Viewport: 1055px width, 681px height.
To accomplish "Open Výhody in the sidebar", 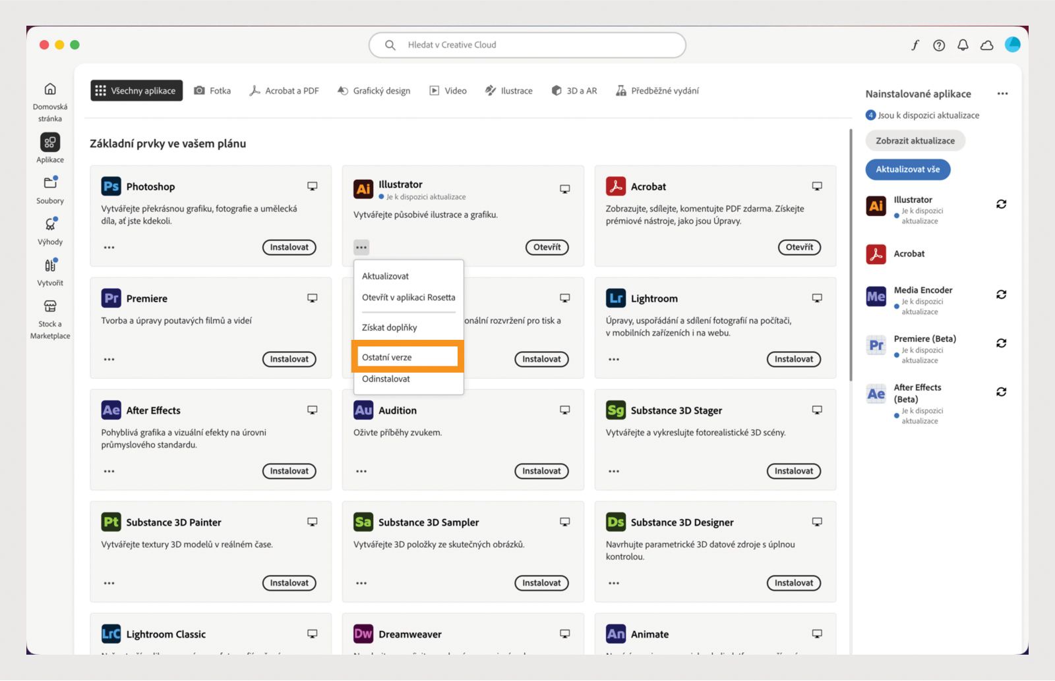I will click(x=50, y=231).
